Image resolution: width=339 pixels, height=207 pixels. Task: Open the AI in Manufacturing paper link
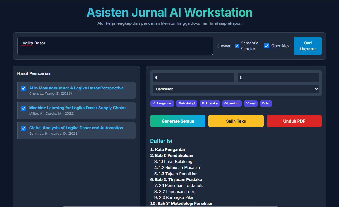tap(76, 88)
